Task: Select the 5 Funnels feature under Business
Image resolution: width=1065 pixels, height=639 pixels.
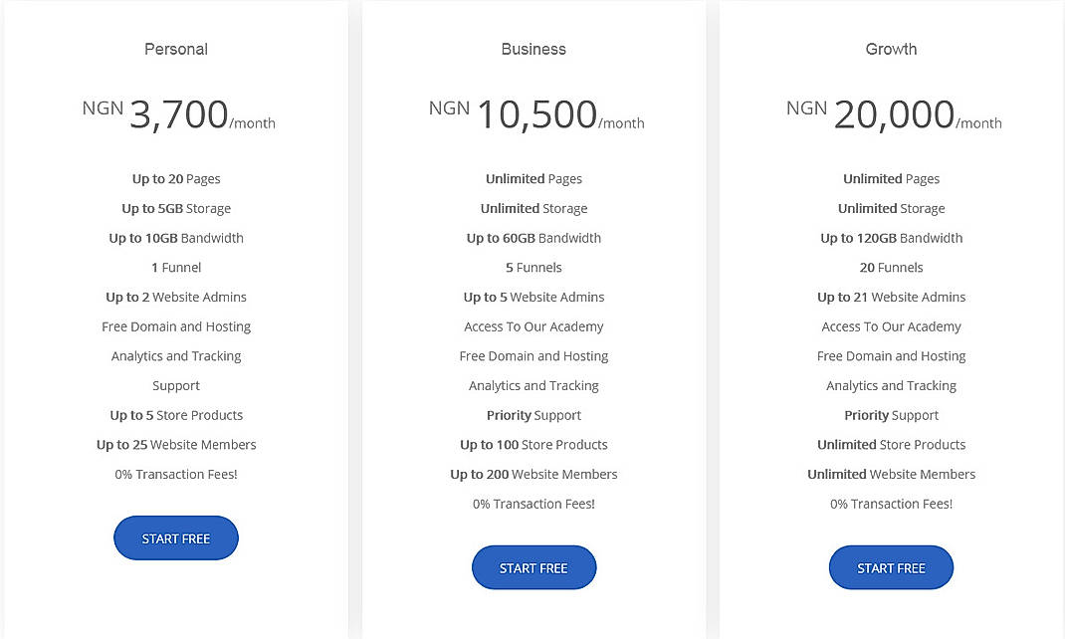Action: [x=533, y=267]
